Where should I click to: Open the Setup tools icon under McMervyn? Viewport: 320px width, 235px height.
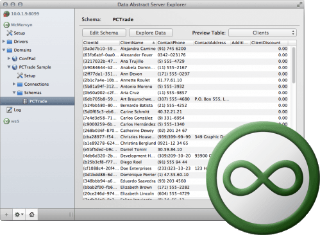[10, 33]
